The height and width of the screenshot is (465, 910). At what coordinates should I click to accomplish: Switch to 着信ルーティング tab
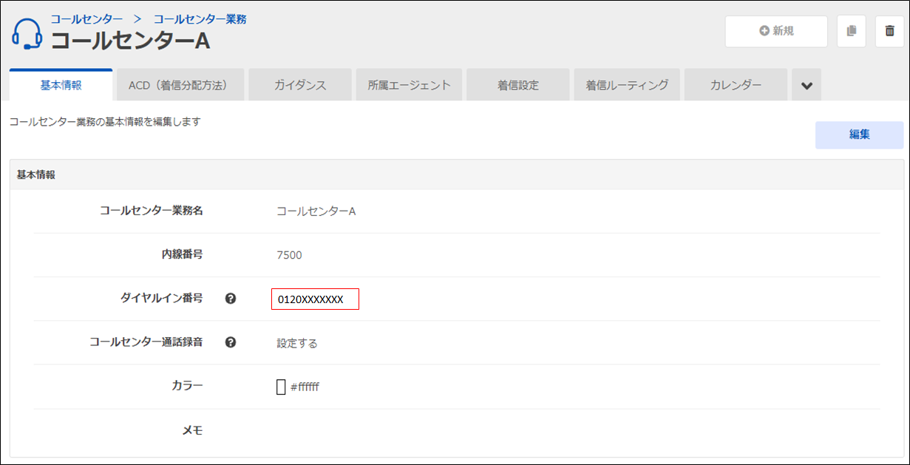tap(627, 85)
